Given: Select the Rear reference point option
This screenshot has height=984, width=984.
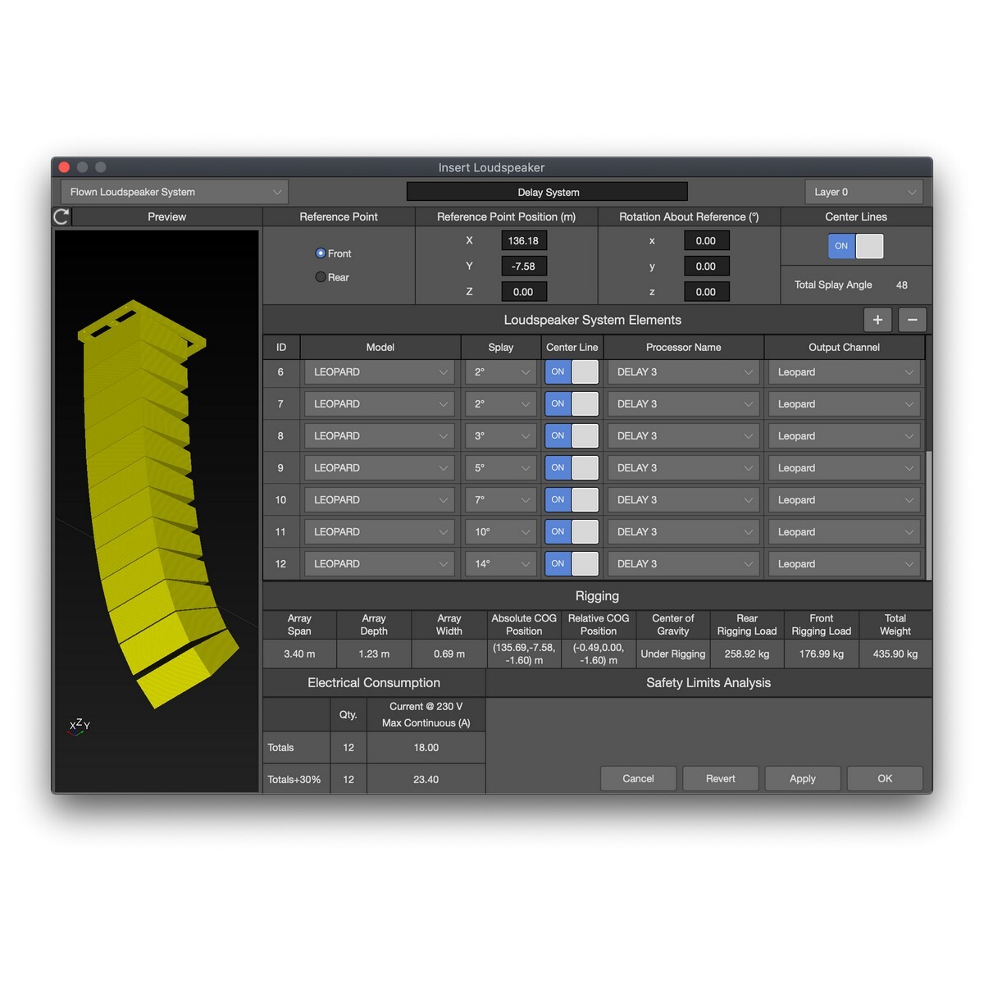Looking at the screenshot, I should pos(321,277).
